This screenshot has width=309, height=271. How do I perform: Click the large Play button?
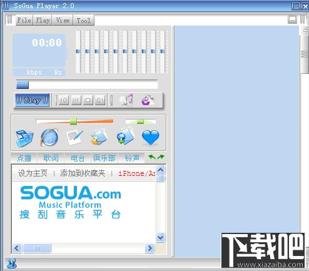[32, 100]
